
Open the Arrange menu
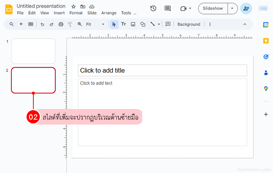[x=109, y=13]
